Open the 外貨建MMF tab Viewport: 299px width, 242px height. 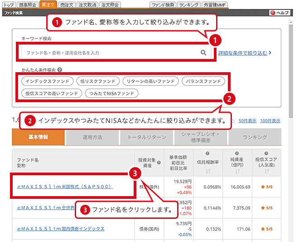pos(215,5)
